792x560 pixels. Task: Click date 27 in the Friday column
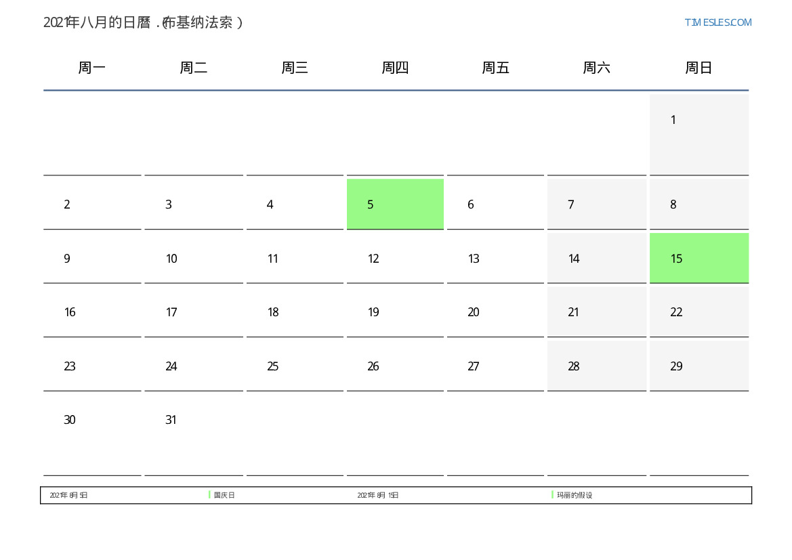click(474, 366)
